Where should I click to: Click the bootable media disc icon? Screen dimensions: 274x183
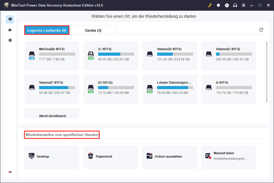227,5
